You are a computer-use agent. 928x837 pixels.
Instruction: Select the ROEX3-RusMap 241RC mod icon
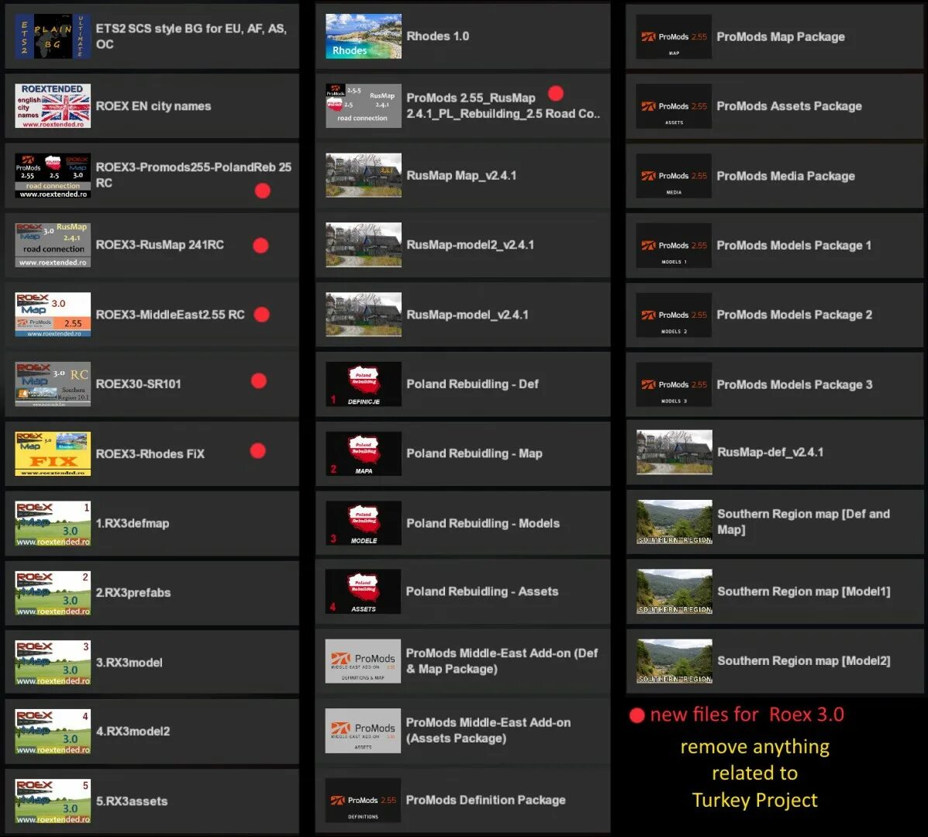53,245
